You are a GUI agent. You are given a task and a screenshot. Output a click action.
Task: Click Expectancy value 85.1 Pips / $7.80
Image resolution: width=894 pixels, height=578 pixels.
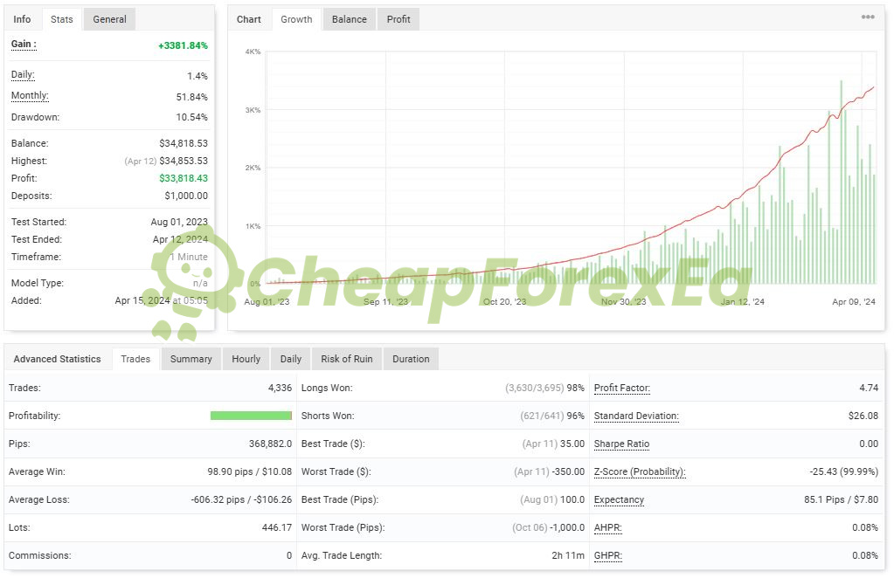pyautogui.click(x=841, y=499)
